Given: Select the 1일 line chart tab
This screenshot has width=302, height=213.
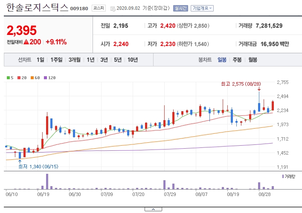Looking at the screenshot, I should pos(41,60).
